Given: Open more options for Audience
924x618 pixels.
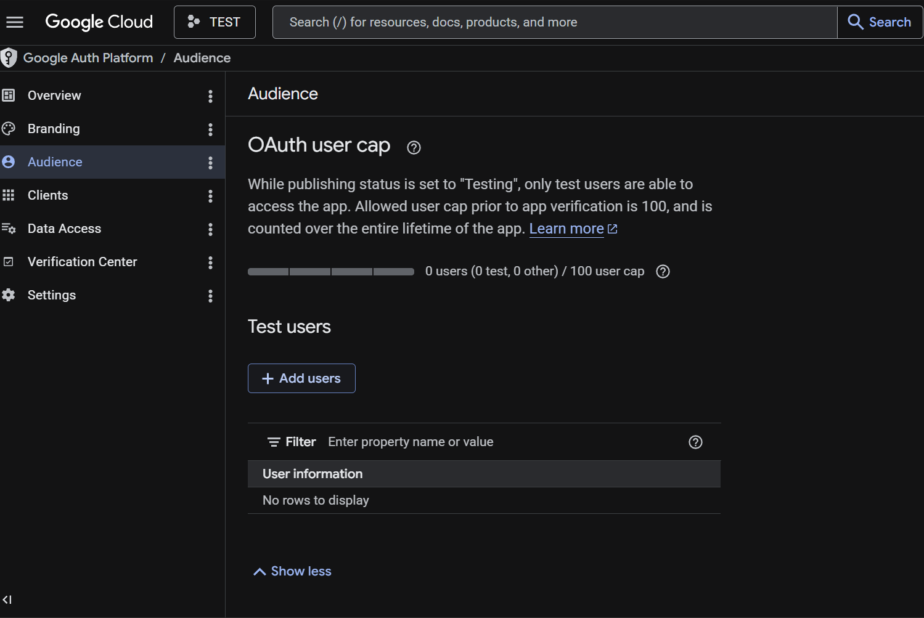Looking at the screenshot, I should 211,163.
